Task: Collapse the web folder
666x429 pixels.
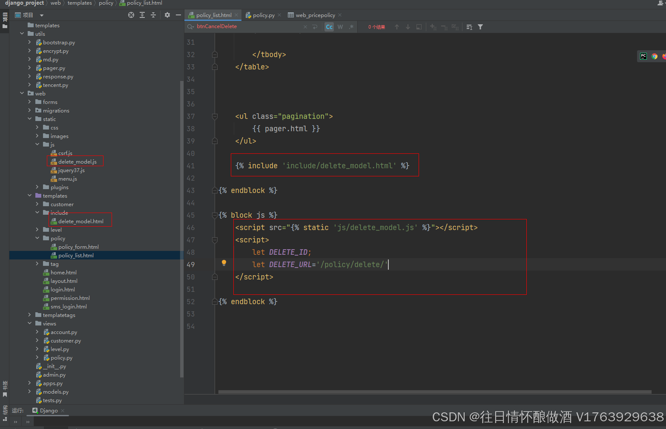Action: [x=22, y=93]
